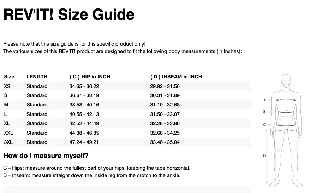This screenshot has height=193, width=310.
Task: Click the (C) HIP in INCH header
Action: 90,77
